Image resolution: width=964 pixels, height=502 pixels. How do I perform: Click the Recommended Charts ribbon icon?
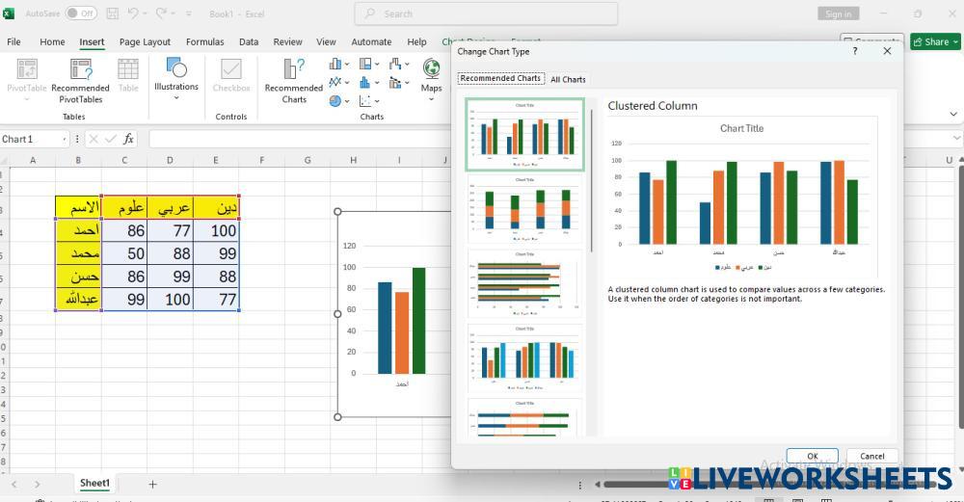(294, 80)
